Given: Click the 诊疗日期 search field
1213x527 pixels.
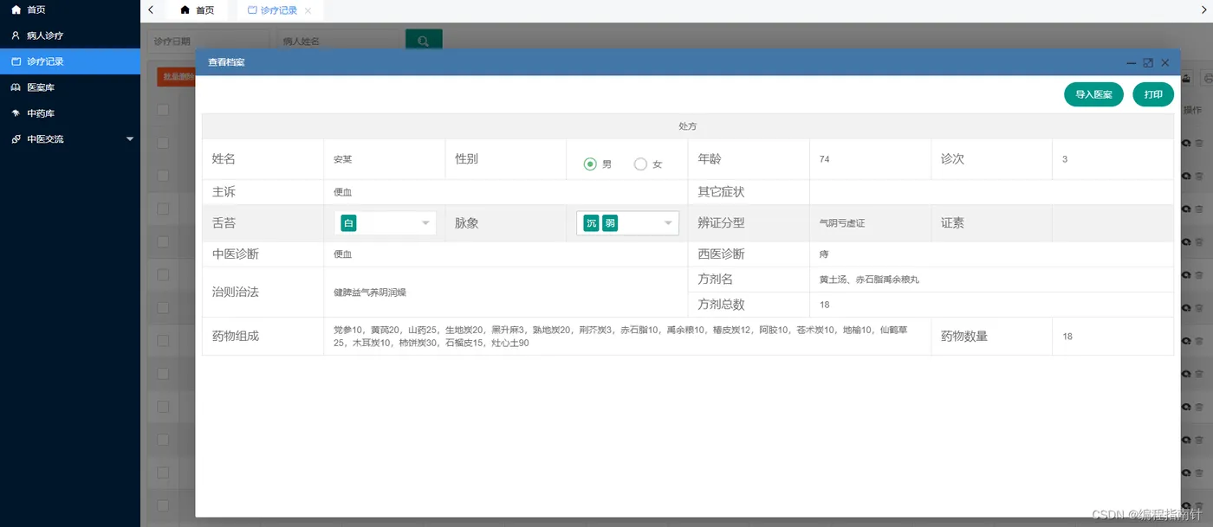Looking at the screenshot, I should coord(208,41).
